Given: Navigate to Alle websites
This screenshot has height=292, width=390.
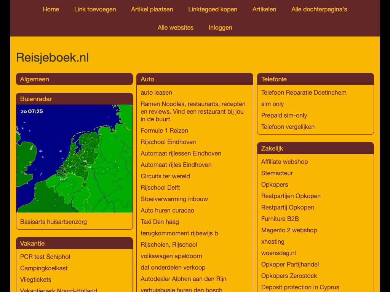Looking at the screenshot, I should click(x=175, y=27).
